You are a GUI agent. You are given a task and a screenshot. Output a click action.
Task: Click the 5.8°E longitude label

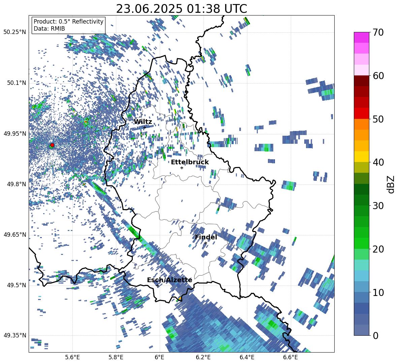point(116,357)
